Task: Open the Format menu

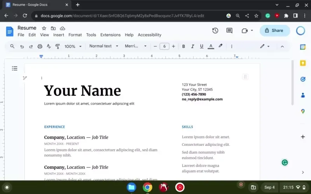Action: click(x=75, y=35)
